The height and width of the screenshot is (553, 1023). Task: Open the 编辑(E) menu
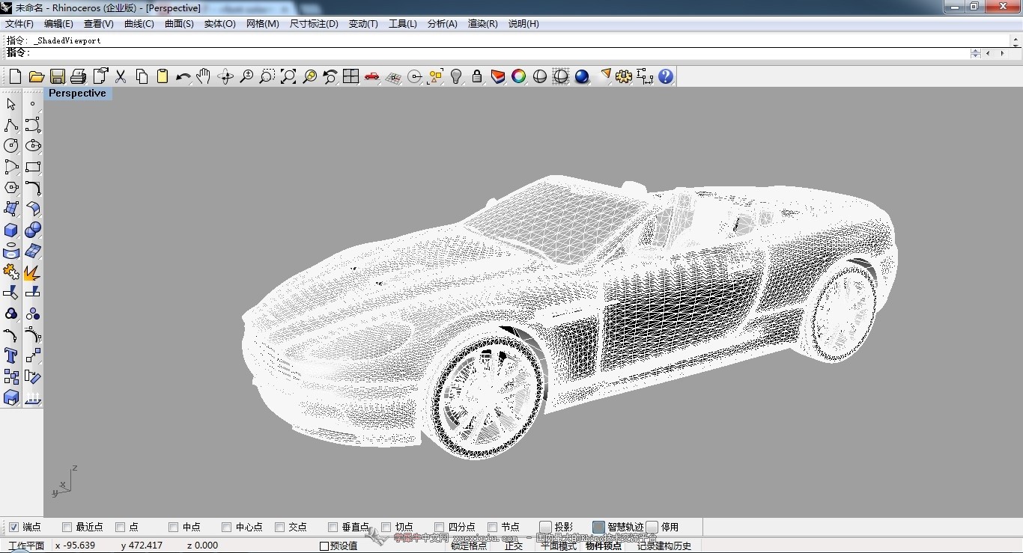click(58, 24)
